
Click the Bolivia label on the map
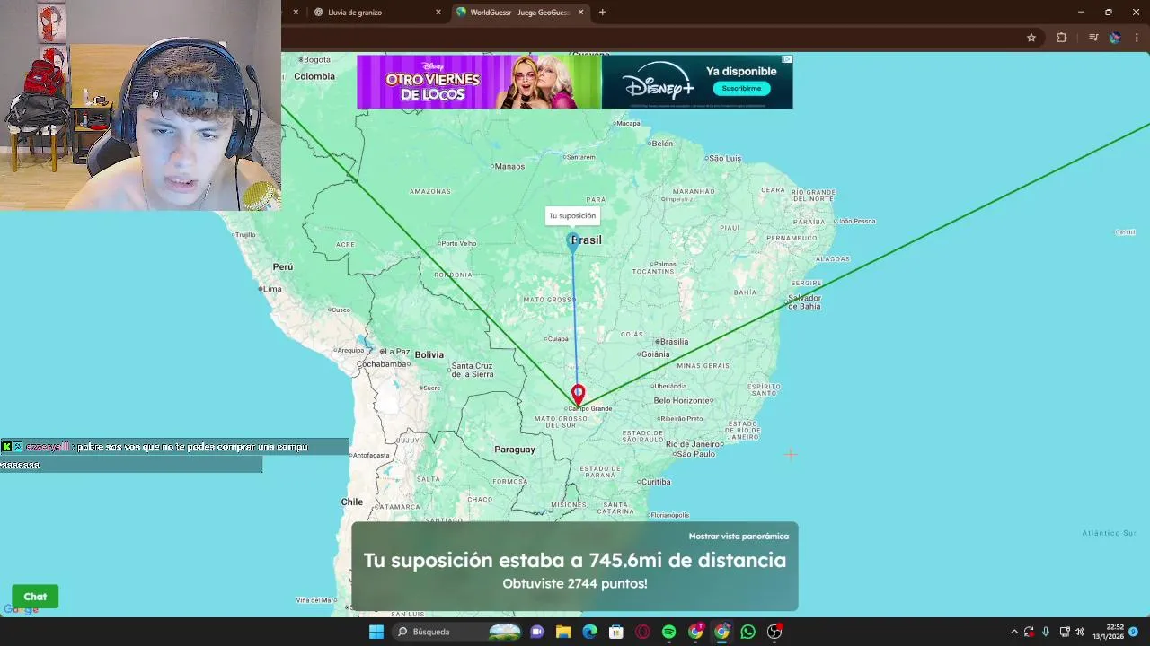429,354
